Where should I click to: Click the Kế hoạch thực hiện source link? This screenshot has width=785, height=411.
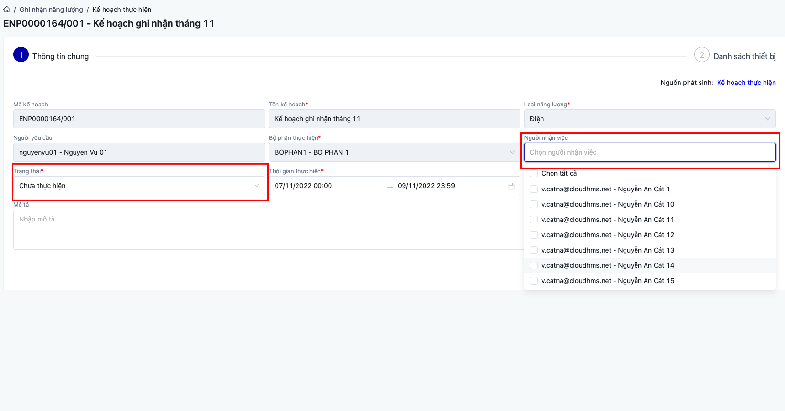746,83
